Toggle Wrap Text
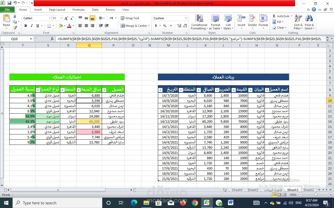 pyautogui.click(x=130, y=18)
